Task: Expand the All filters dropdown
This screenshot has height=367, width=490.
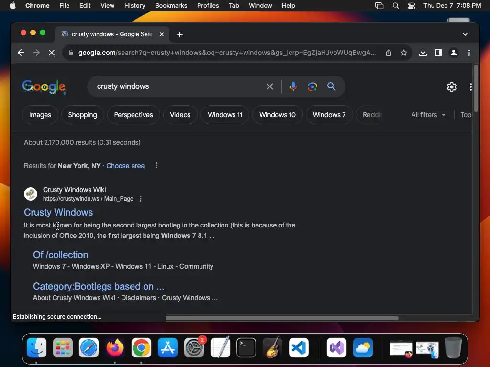Action: [428, 115]
